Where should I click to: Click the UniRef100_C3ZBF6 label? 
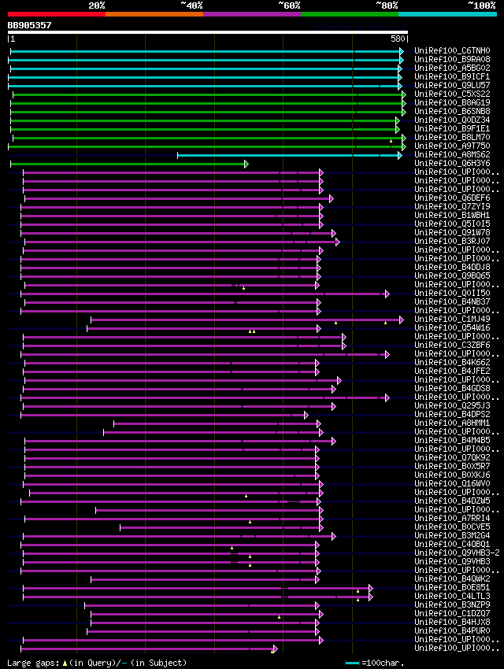(x=452, y=346)
